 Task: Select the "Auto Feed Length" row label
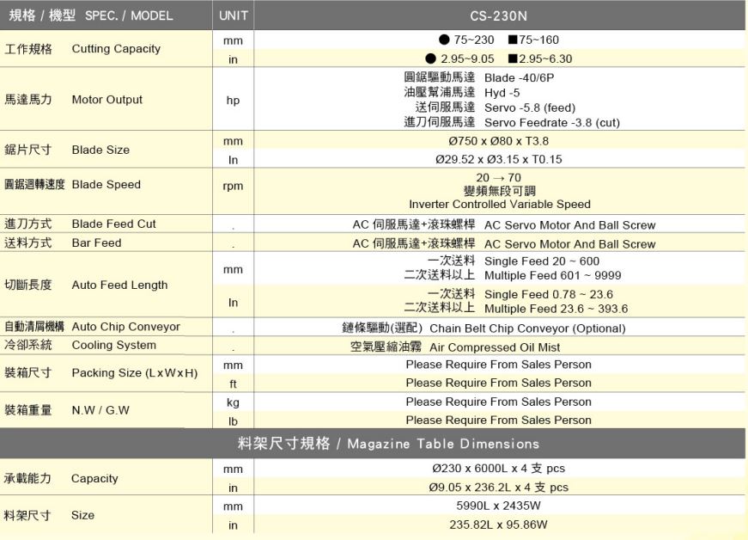pos(119,285)
